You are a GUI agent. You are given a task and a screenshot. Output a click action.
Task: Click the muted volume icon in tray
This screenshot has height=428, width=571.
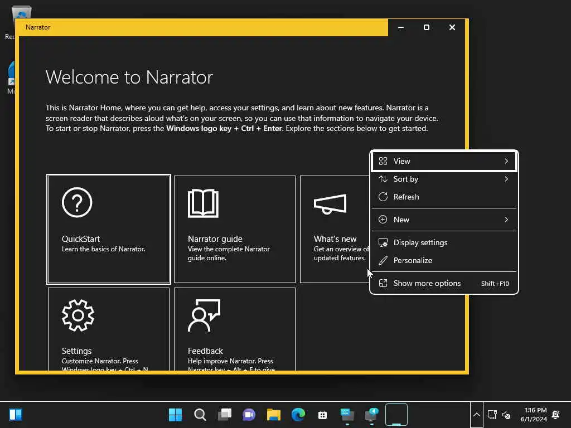click(x=506, y=415)
